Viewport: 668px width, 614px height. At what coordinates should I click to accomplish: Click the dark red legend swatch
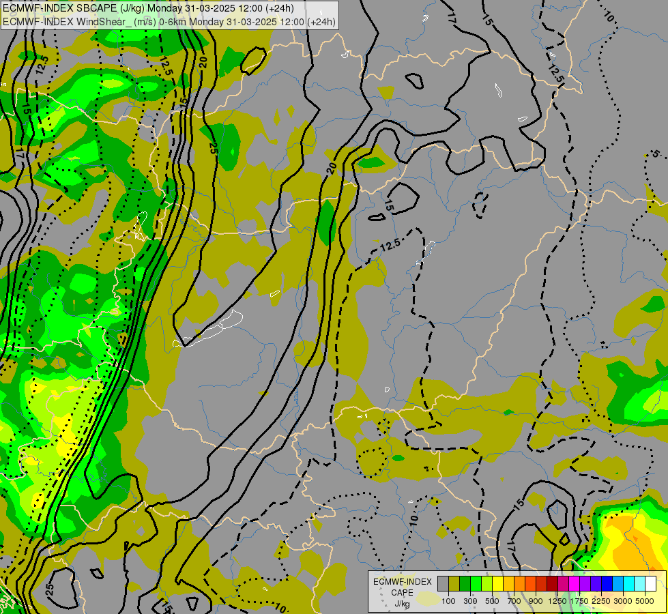[x=553, y=583]
